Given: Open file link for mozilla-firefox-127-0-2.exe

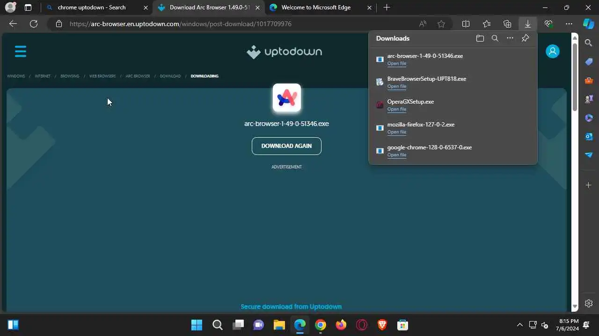Looking at the screenshot, I should [x=397, y=132].
